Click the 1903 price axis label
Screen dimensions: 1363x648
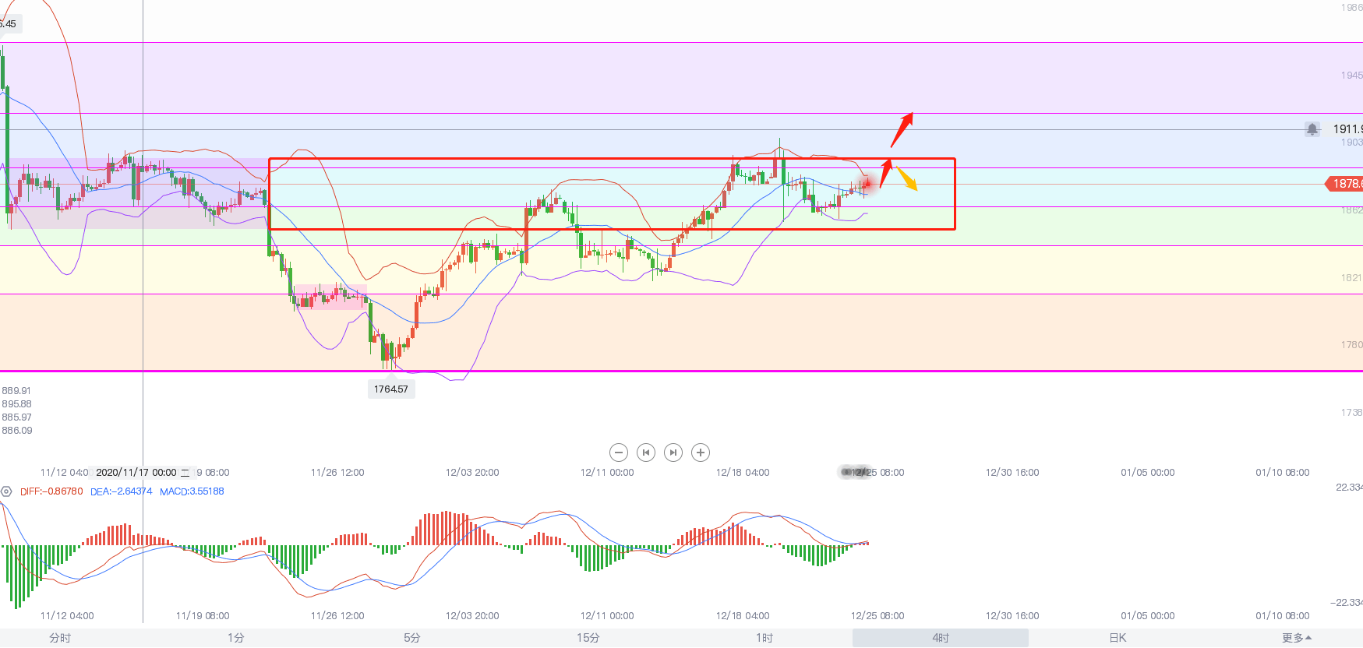1352,143
